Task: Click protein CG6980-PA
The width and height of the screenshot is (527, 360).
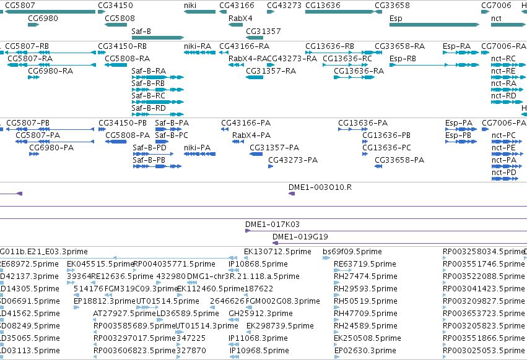Action: 34,154
